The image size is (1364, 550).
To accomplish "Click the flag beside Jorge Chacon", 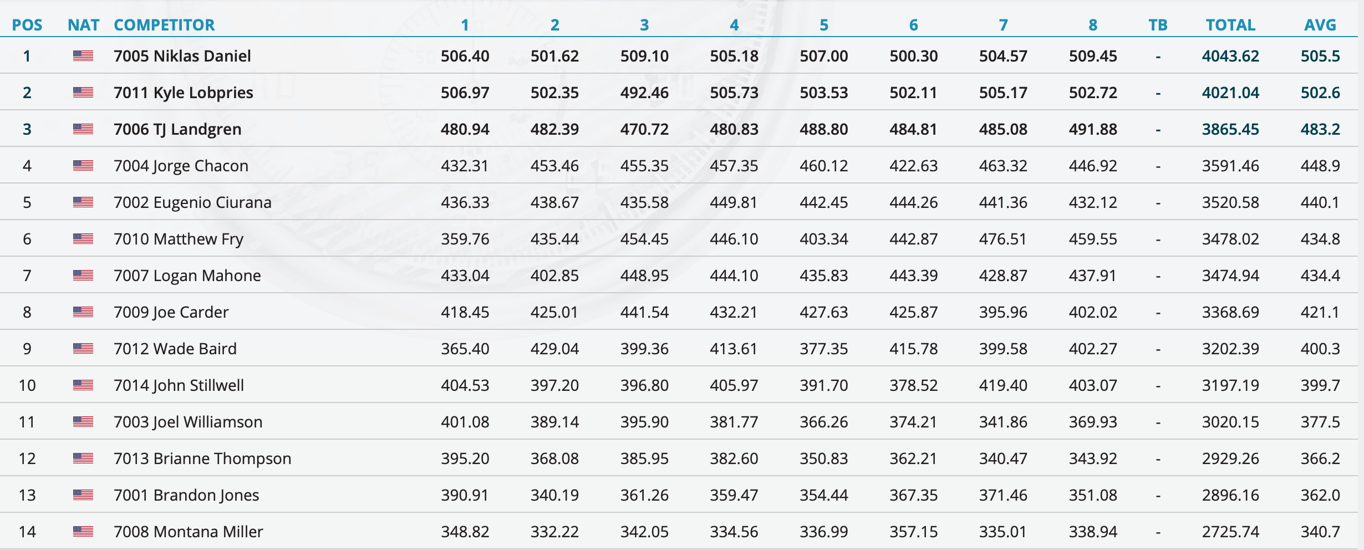I will [x=83, y=165].
